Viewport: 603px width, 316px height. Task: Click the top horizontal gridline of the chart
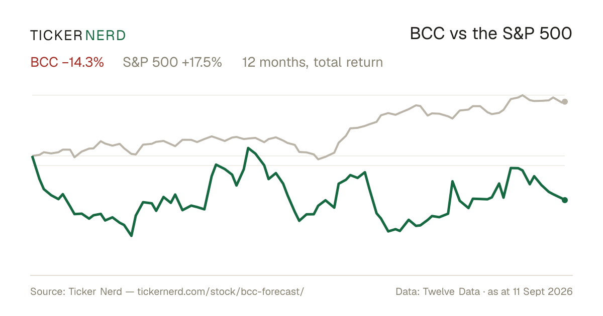298,95
